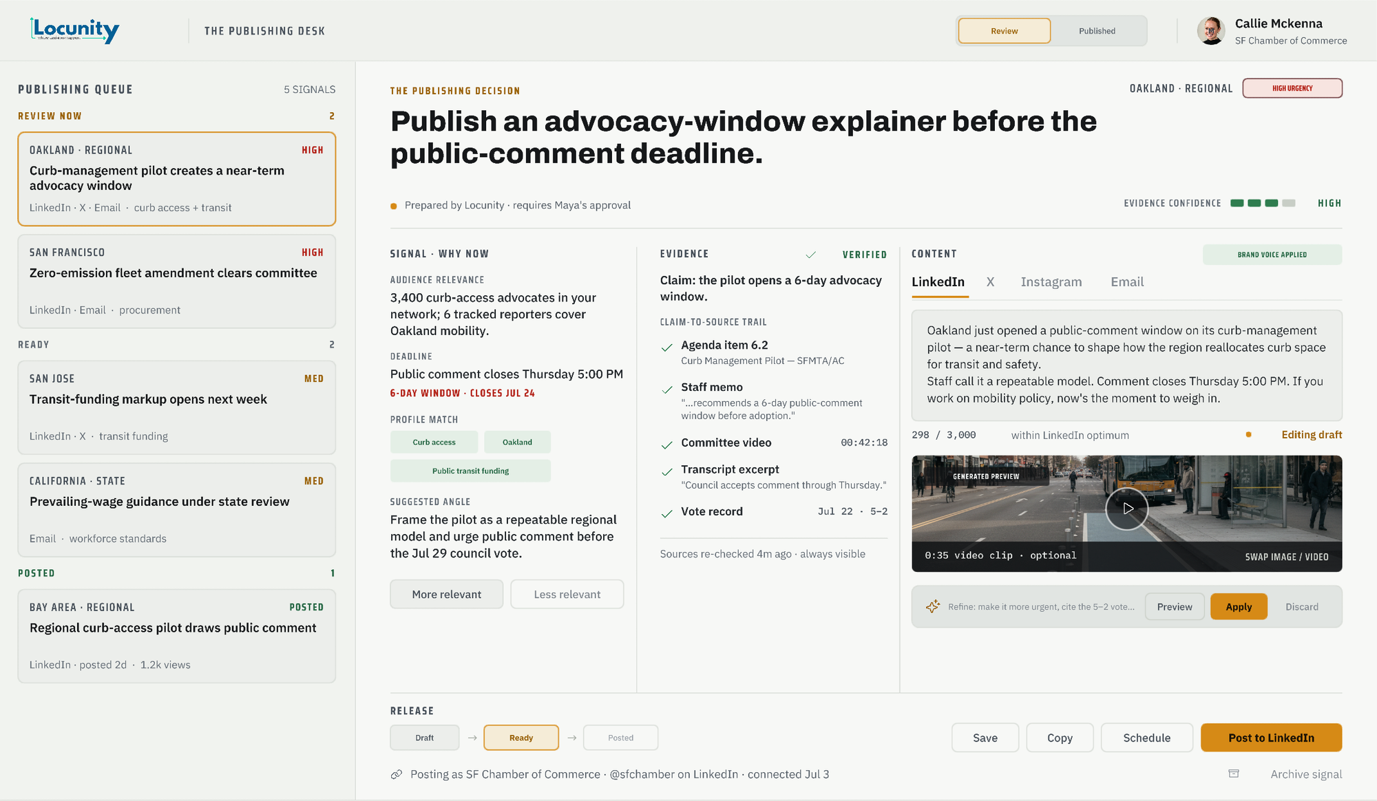
Task: Mark signal as More relevant
Action: point(446,594)
